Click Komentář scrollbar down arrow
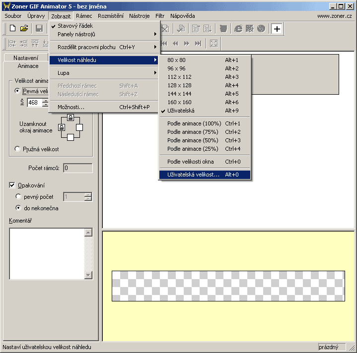This screenshot has height=353, width=357. coord(88,275)
